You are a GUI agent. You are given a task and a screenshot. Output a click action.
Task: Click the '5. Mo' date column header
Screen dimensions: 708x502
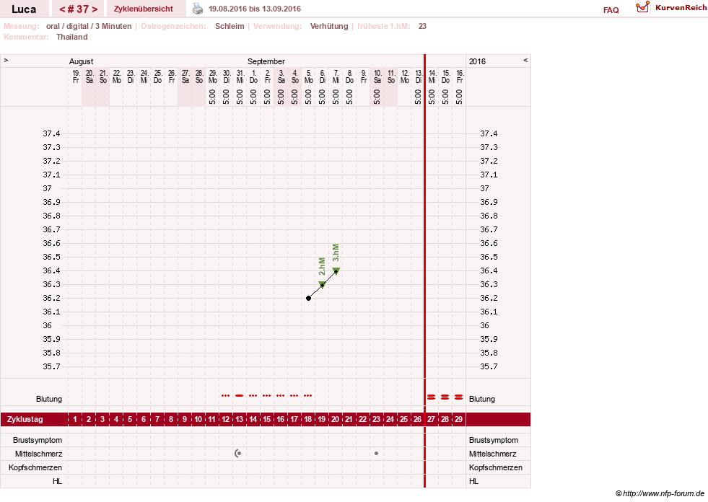coord(308,76)
